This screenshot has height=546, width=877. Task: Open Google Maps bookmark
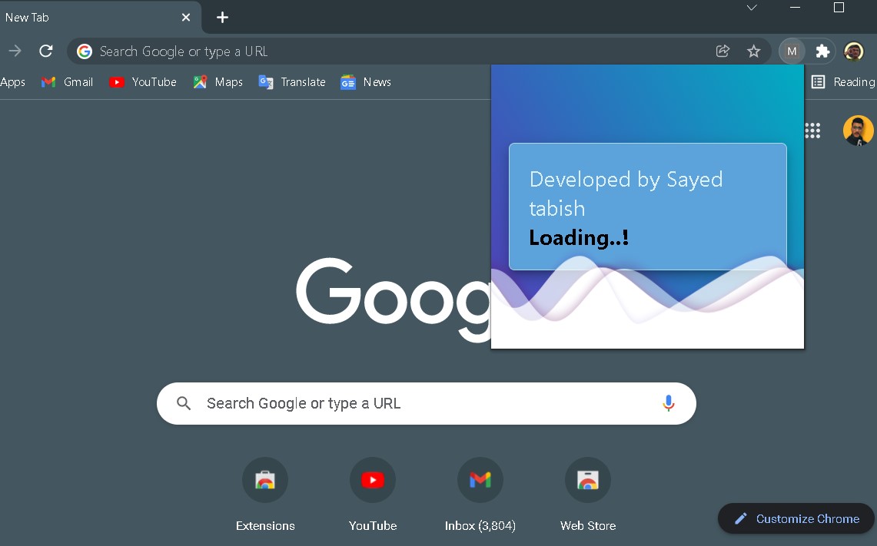(218, 82)
